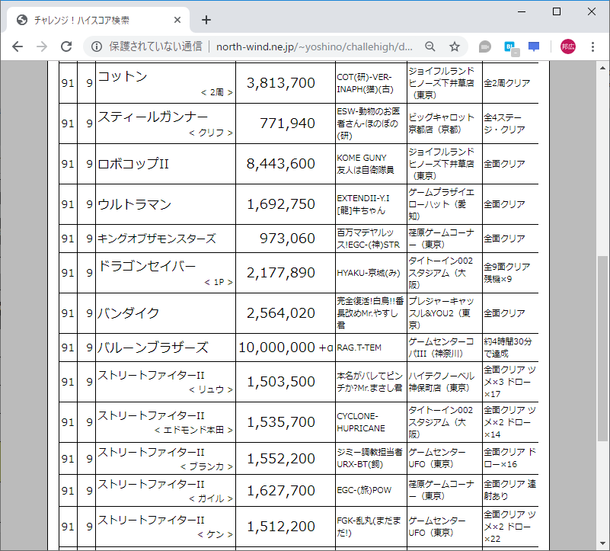610x551 pixels.
Task: Open the red profile avatar 邦広
Action: point(568,46)
